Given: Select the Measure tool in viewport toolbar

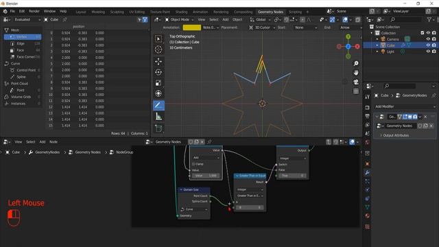Looking at the screenshot, I should pyautogui.click(x=158, y=117).
